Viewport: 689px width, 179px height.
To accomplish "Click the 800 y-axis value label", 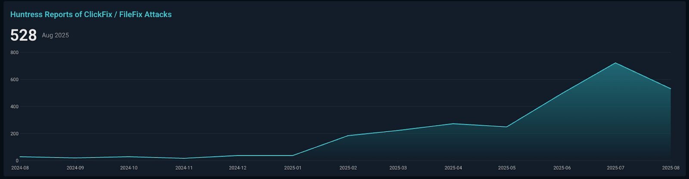I will (x=15, y=52).
